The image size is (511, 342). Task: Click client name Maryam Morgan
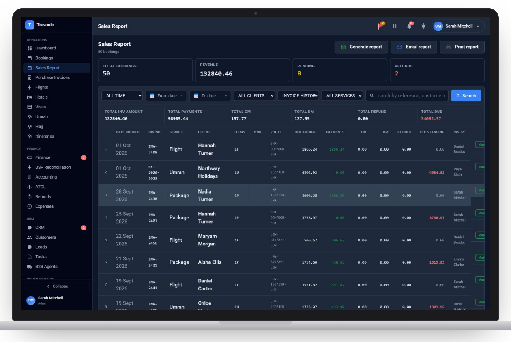pos(207,240)
